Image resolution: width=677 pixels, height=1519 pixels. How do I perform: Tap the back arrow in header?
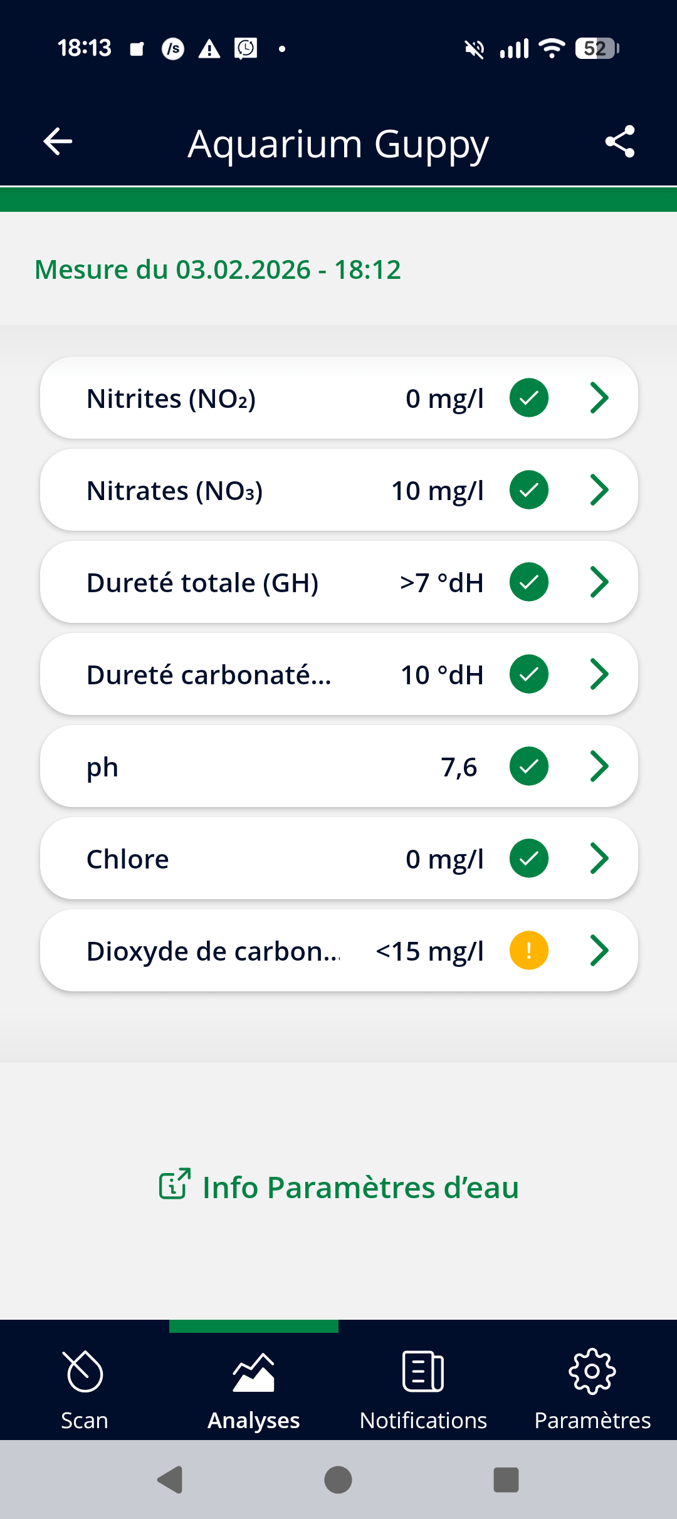coord(58,142)
